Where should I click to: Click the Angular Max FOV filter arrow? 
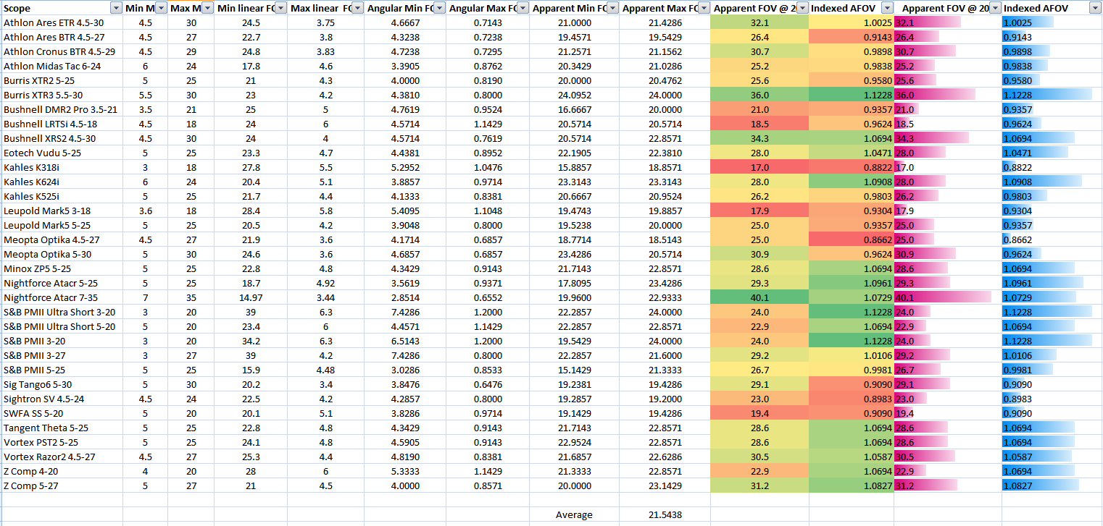click(523, 8)
